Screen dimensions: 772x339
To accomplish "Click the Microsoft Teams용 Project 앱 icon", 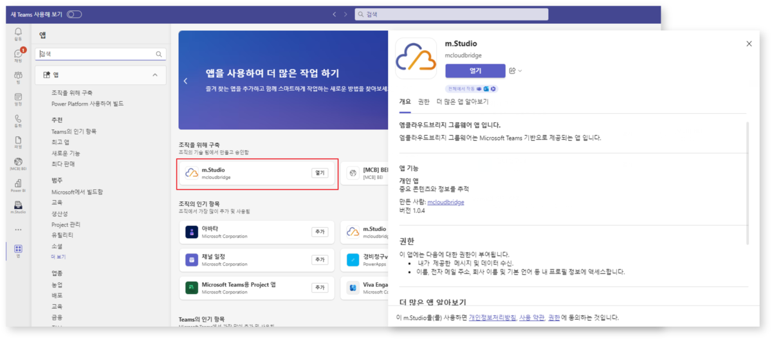I will [192, 288].
